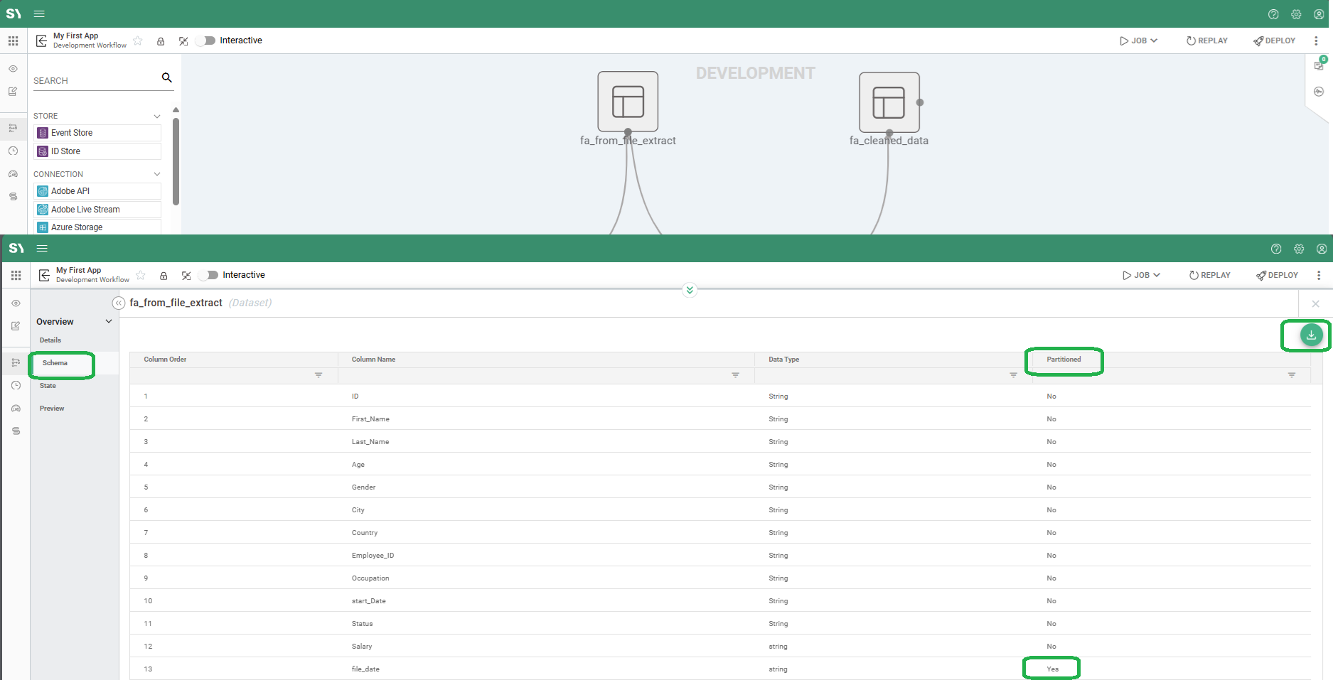Image resolution: width=1333 pixels, height=680 pixels.
Task: Open the stacked data stores icon in sidebar
Action: (13, 196)
